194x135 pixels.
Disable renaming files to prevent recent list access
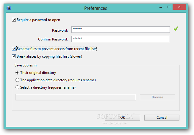click(x=14, y=49)
